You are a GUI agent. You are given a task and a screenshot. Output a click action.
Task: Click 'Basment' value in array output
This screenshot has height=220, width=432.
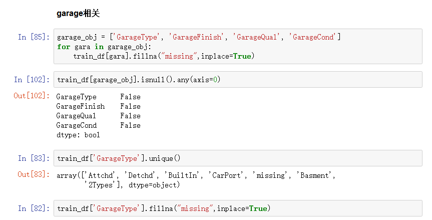pos(314,175)
